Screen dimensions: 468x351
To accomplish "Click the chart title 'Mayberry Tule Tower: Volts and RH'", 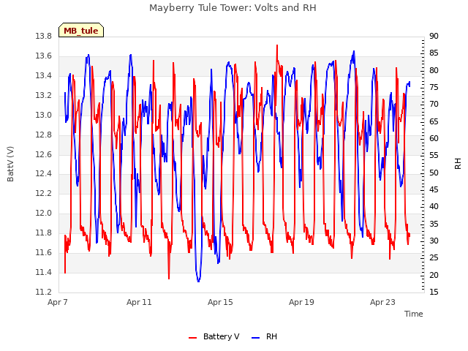I will 233,8.
